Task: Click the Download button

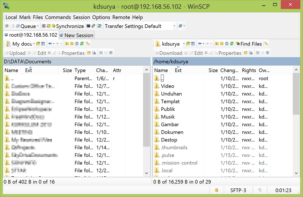Action: 168,53
